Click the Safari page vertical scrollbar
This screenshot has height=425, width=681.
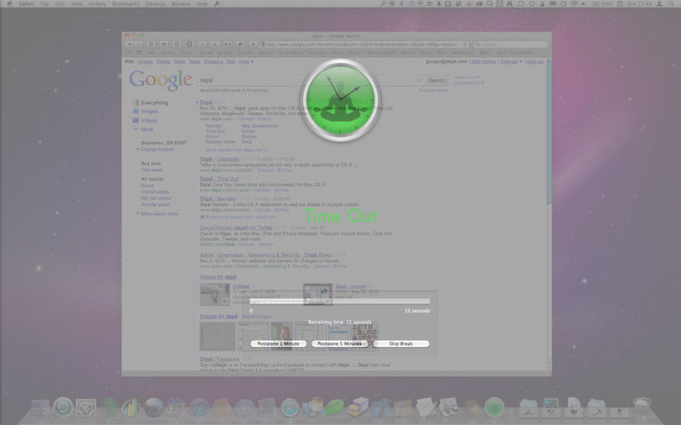(x=549, y=133)
